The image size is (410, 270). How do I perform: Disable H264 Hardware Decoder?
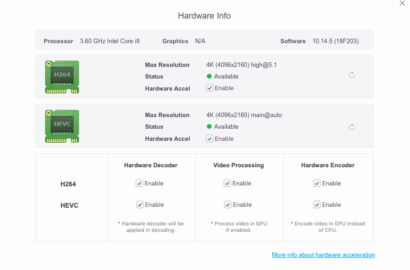pyautogui.click(x=139, y=183)
